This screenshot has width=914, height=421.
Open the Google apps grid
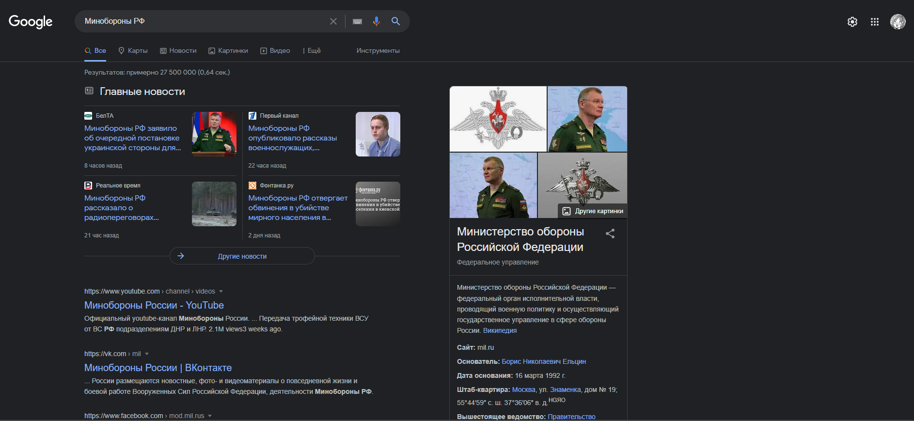874,22
